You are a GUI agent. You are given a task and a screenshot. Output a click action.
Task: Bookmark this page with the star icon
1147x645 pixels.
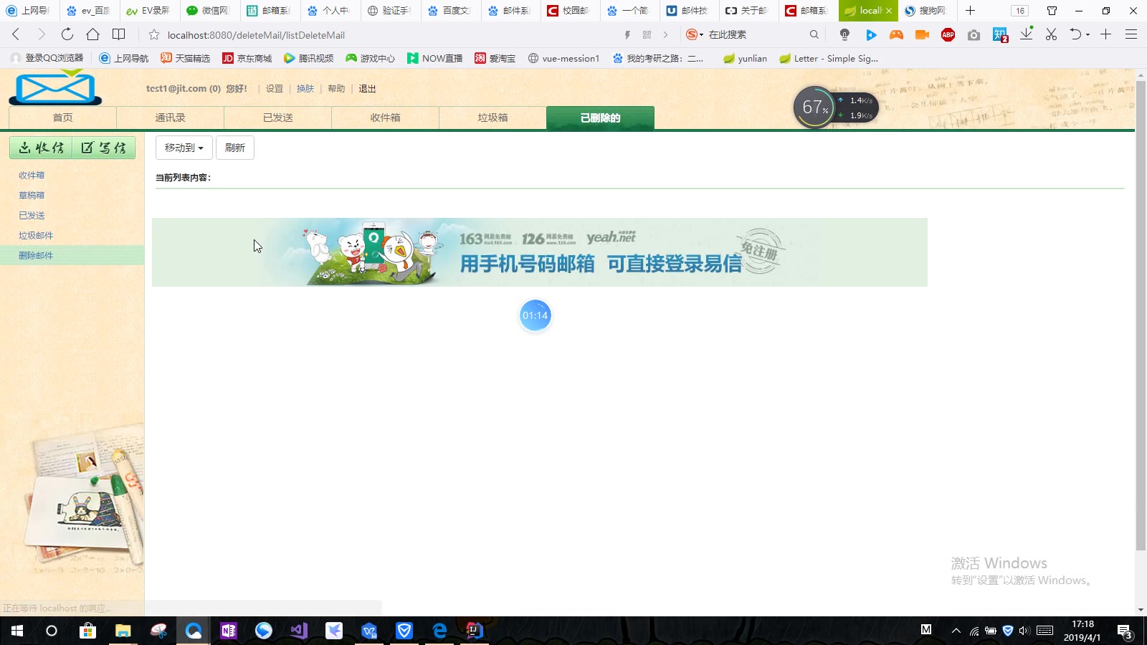coord(153,34)
